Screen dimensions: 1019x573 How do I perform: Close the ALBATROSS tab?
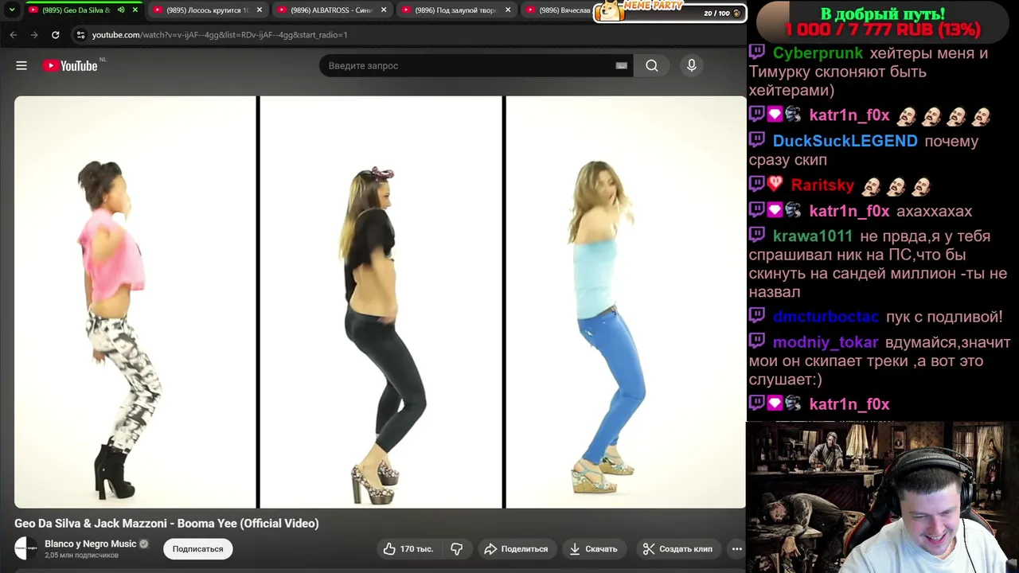coord(384,10)
